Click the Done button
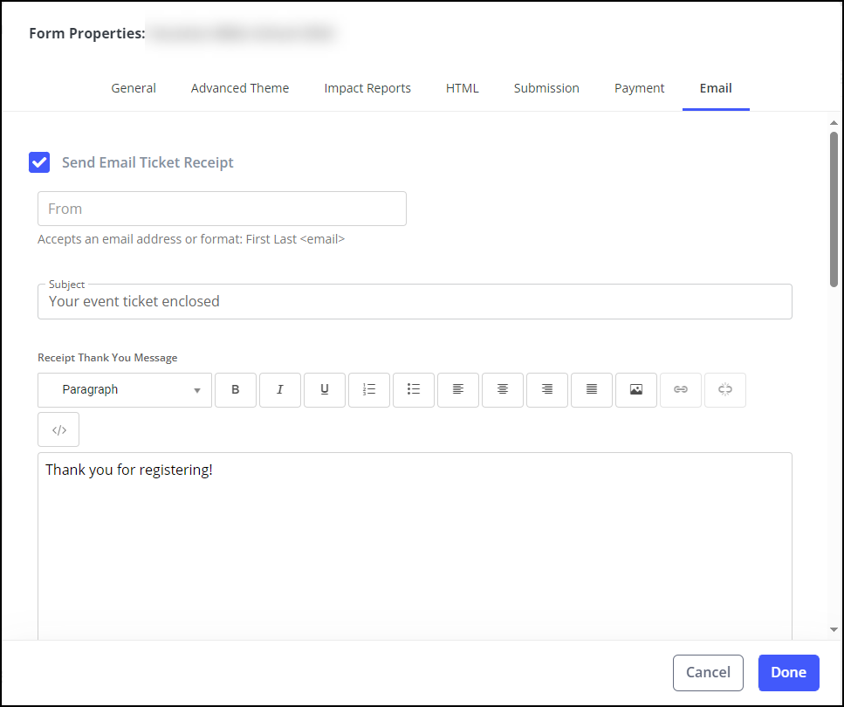 tap(788, 672)
